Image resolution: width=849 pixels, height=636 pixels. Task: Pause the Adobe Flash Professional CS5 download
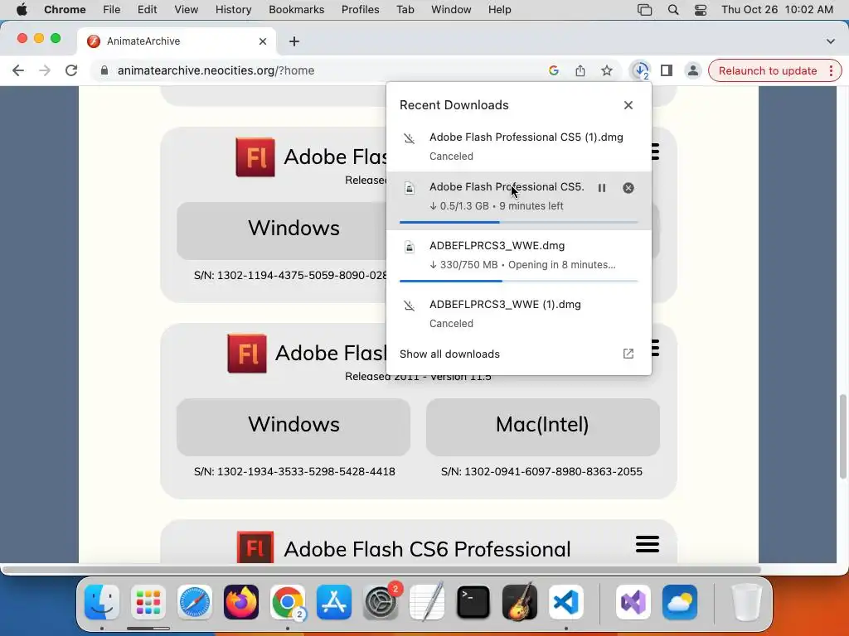(x=602, y=188)
